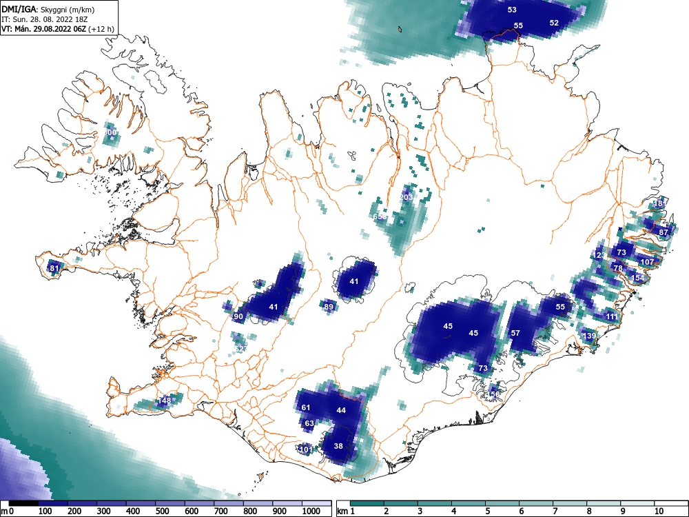Pick the 107 visibility label

tap(647, 261)
